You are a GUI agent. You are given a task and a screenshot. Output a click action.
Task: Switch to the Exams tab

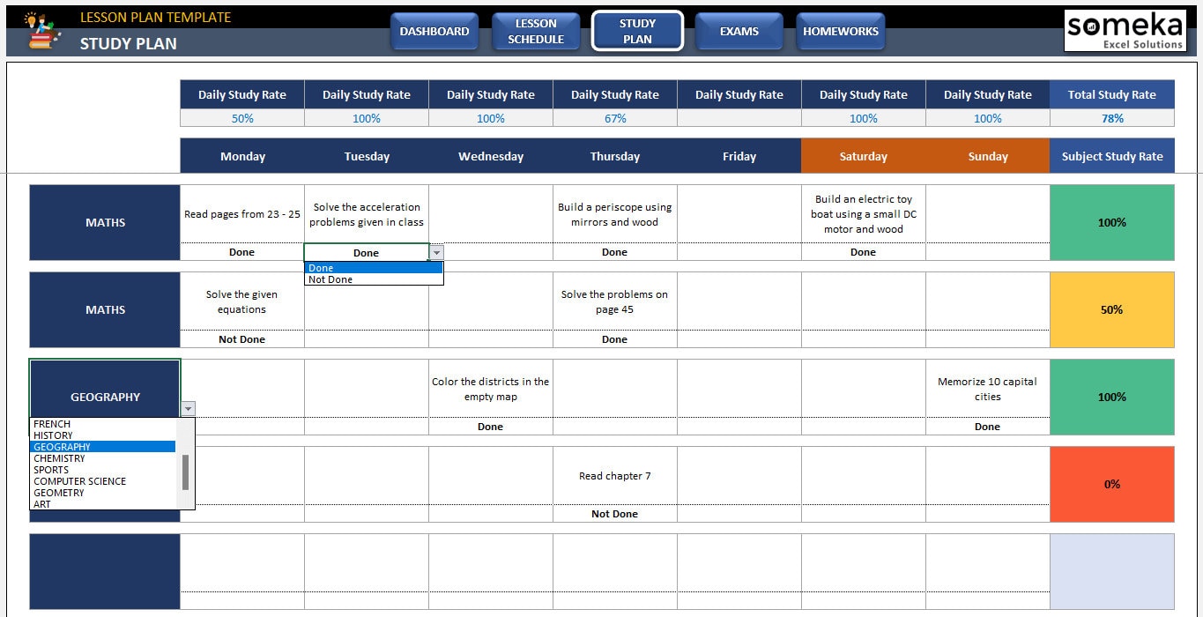coord(739,30)
